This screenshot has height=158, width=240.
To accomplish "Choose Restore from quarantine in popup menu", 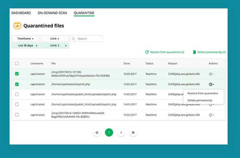I will (x=203, y=93).
